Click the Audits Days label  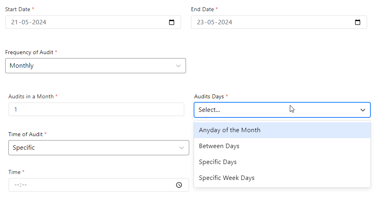[209, 96]
